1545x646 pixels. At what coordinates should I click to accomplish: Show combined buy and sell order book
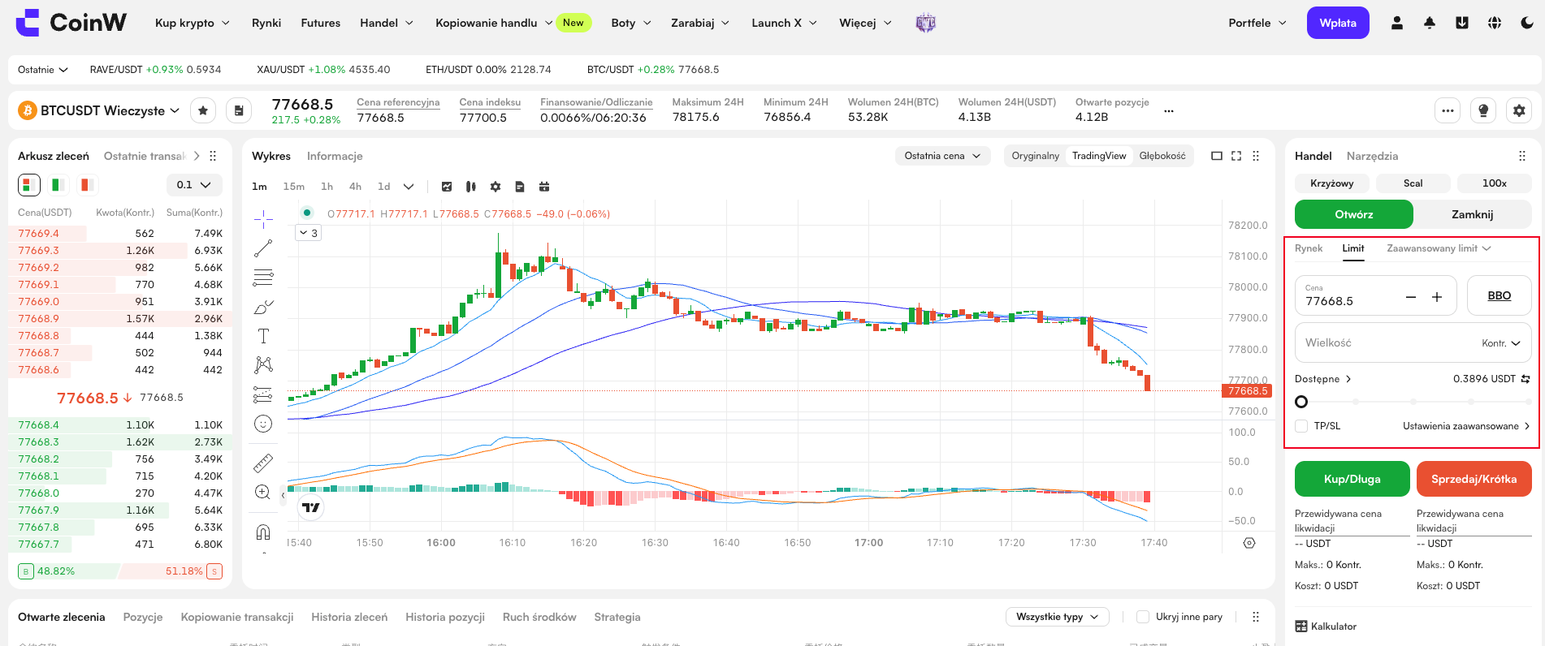pyautogui.click(x=29, y=185)
